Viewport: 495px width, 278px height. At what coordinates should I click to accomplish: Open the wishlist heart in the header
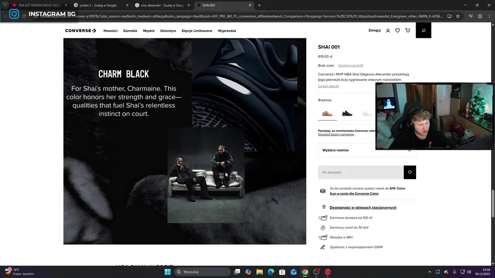pos(398,31)
